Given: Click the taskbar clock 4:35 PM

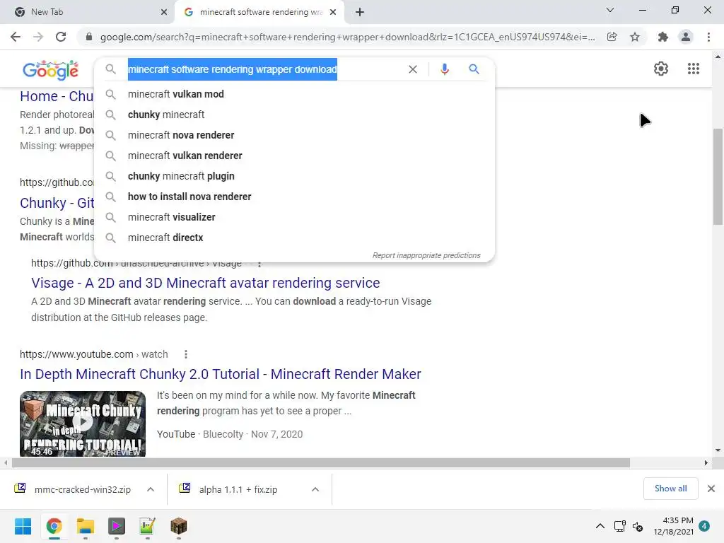Looking at the screenshot, I should [x=674, y=526].
